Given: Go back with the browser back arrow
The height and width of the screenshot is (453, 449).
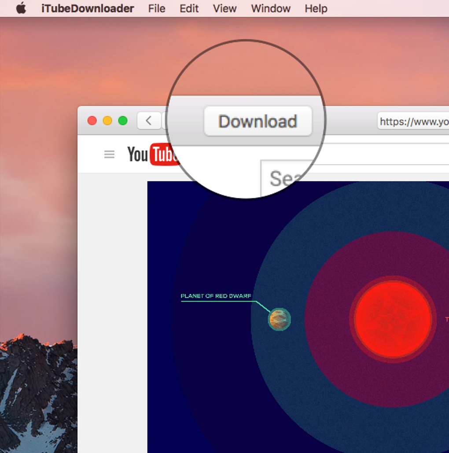Looking at the screenshot, I should point(149,121).
